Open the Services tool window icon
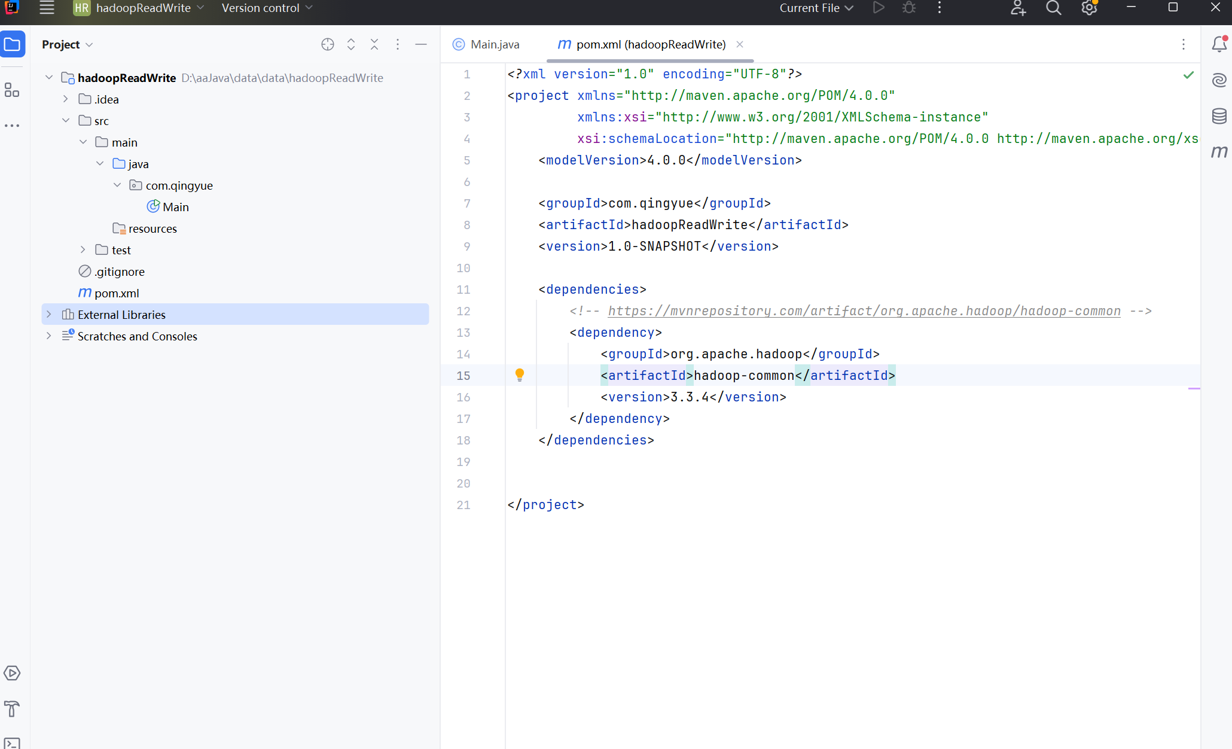This screenshot has height=749, width=1232. click(x=12, y=673)
